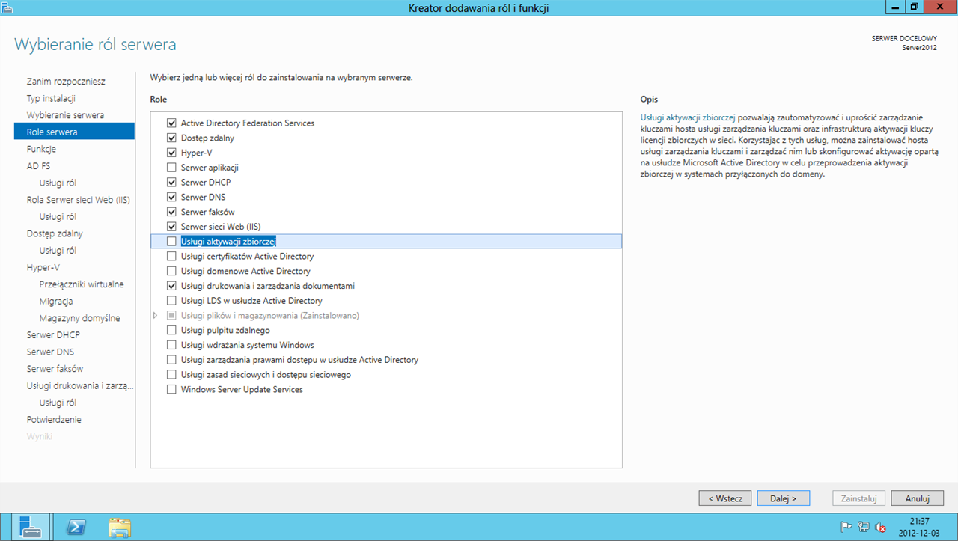The width and height of the screenshot is (958, 541).
Task: Check Usługi pulpitu zdalnego role
Action: 172,330
